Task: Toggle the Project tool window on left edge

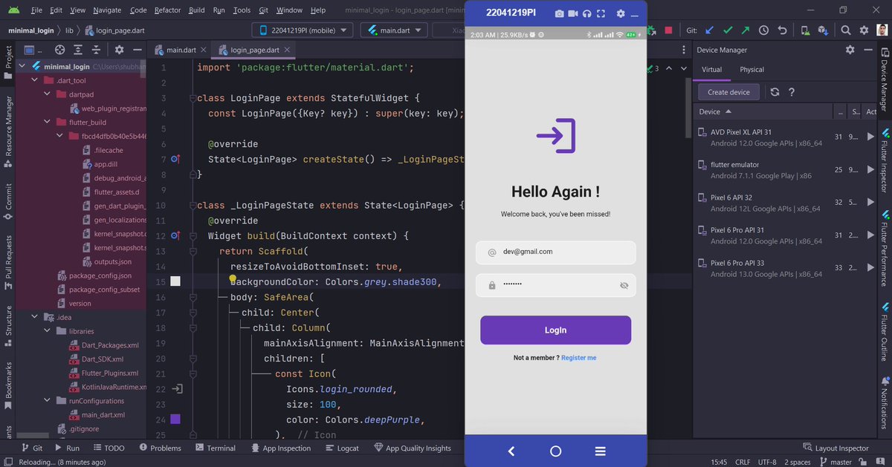Action: click(x=8, y=64)
